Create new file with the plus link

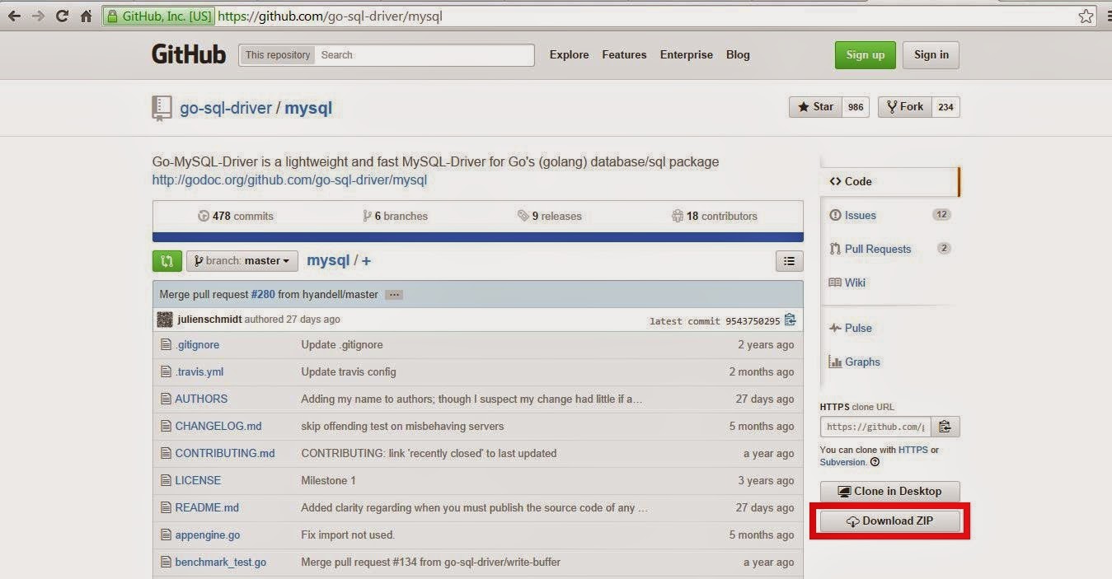coord(366,261)
